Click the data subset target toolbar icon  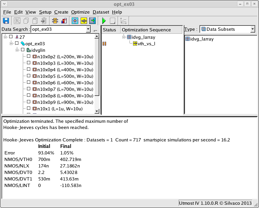[75, 21]
